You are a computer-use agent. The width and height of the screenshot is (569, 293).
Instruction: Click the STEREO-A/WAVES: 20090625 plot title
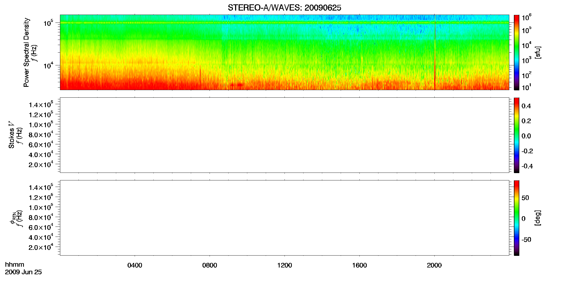coord(284,8)
